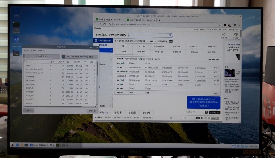Click the magnifier in danawa search box
Image resolution: width=275 pixels, height=158 pixels.
click(170, 35)
